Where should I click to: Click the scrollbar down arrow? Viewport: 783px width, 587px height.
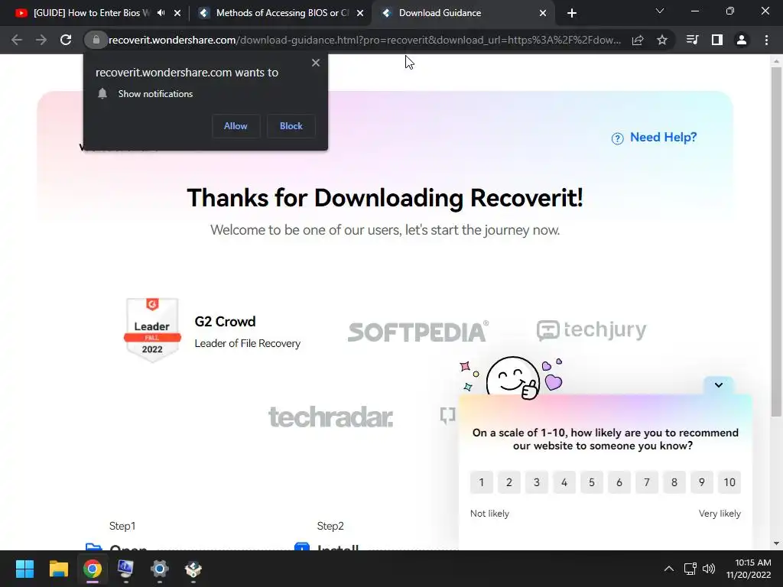click(x=776, y=543)
